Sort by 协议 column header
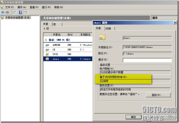The width and height of the screenshot is (179, 123). point(70,35)
